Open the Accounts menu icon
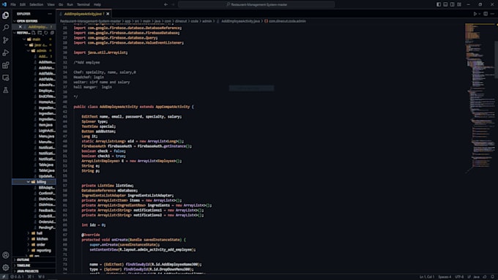498x280 pixels. point(6,255)
